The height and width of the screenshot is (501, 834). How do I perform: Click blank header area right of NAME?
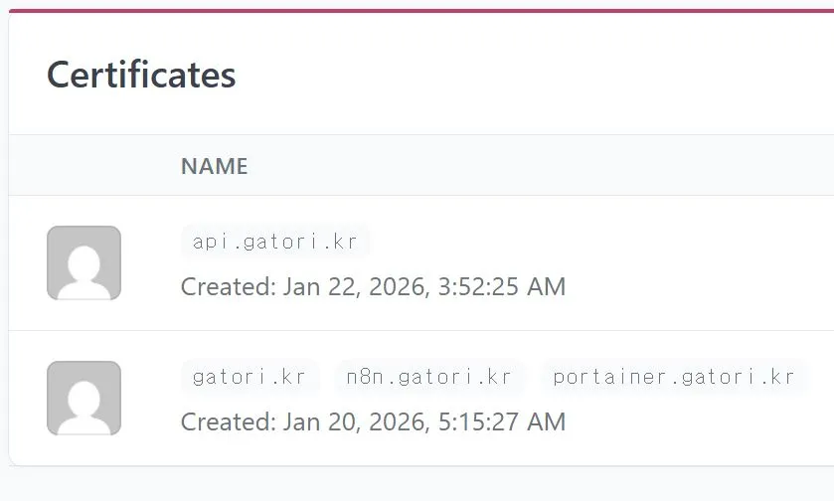pyautogui.click(x=547, y=166)
